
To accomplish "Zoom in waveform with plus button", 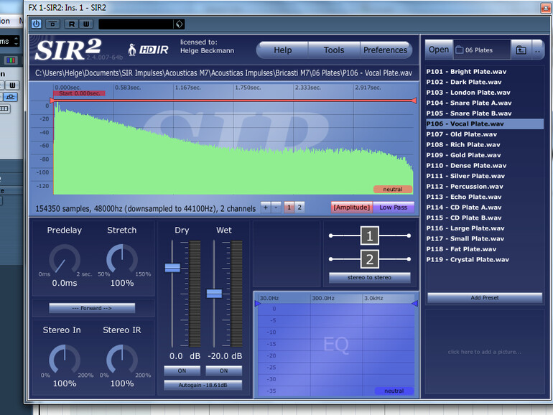I will 265,207.
